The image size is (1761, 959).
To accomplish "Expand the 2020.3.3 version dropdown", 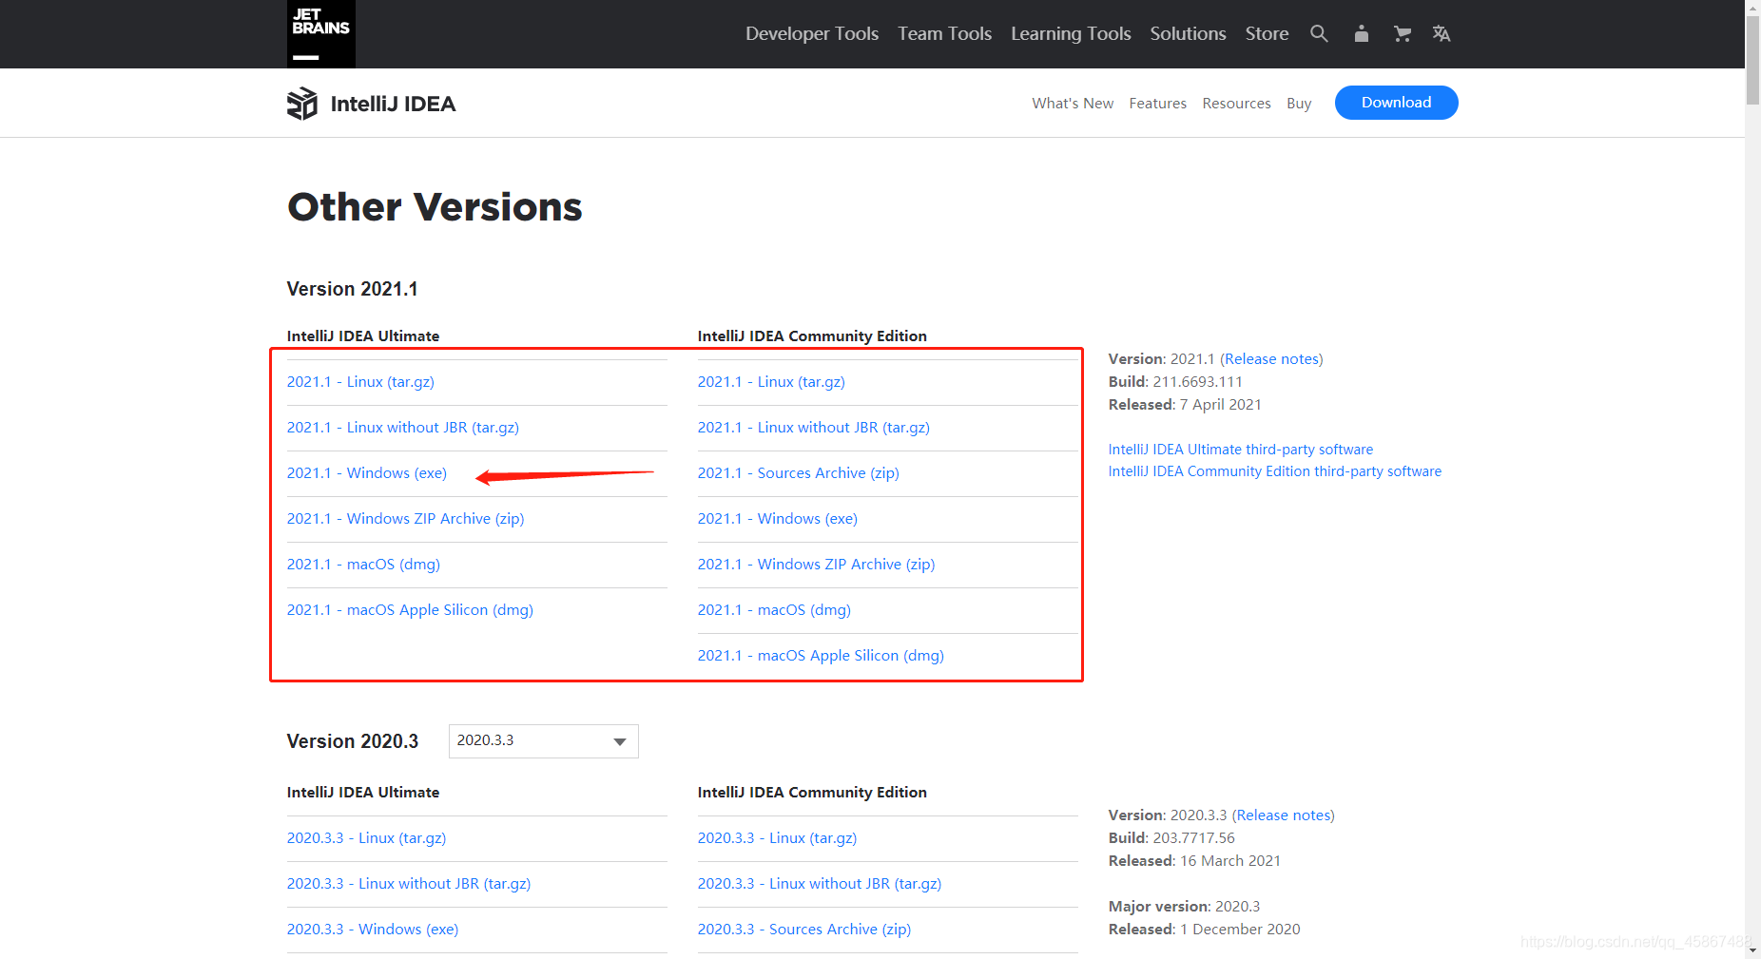I will 543,741.
